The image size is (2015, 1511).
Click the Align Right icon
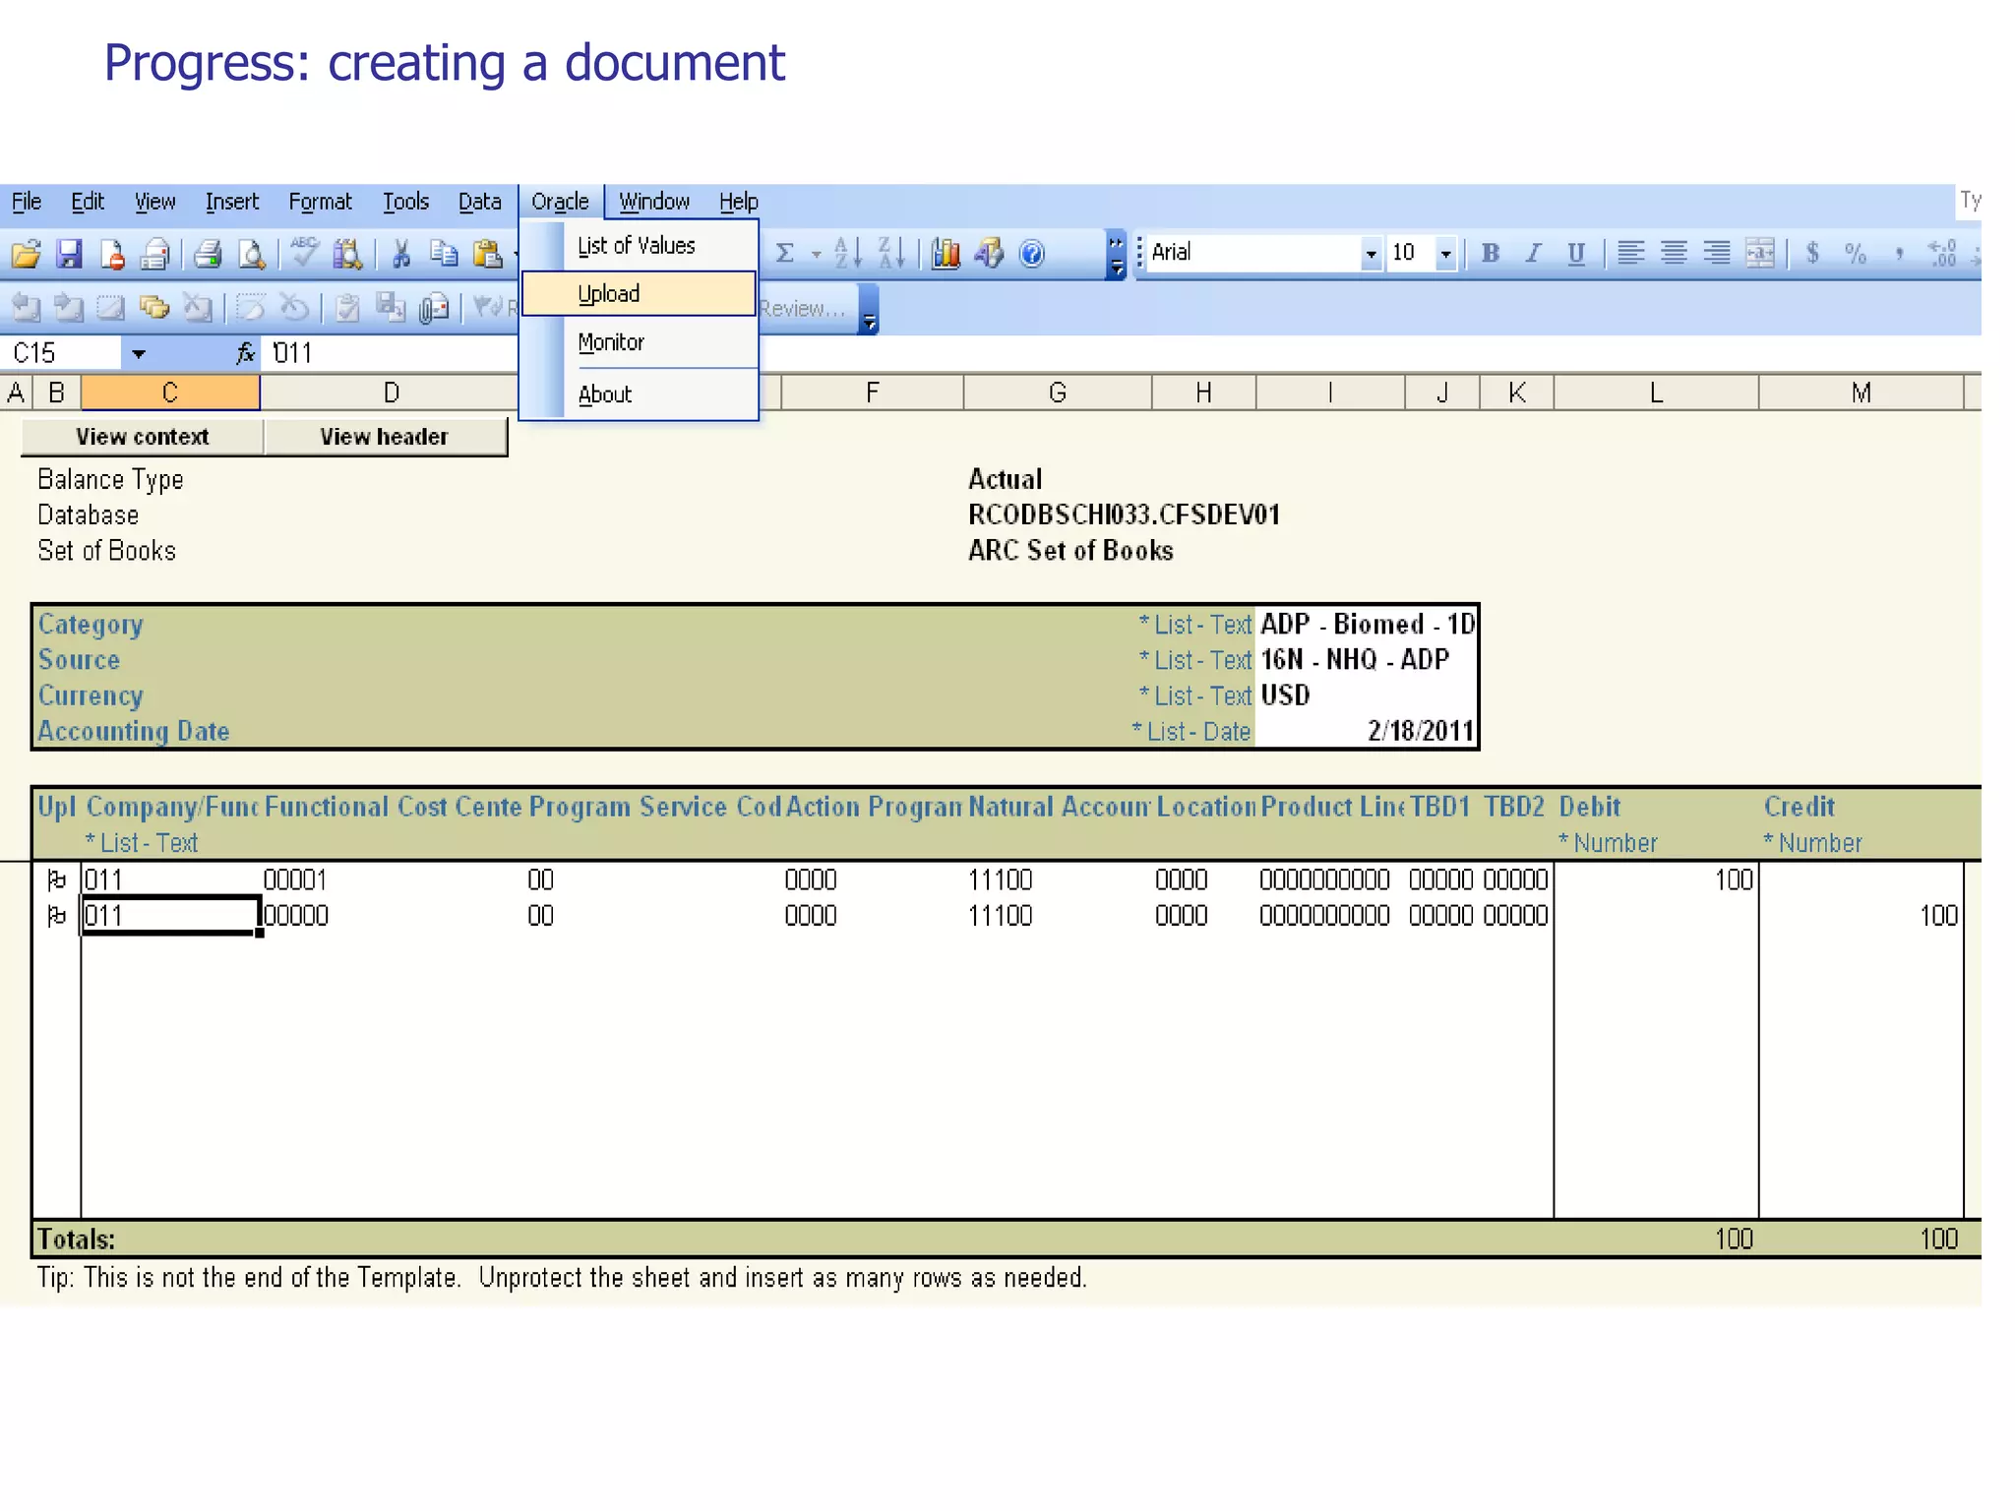pos(1717,253)
